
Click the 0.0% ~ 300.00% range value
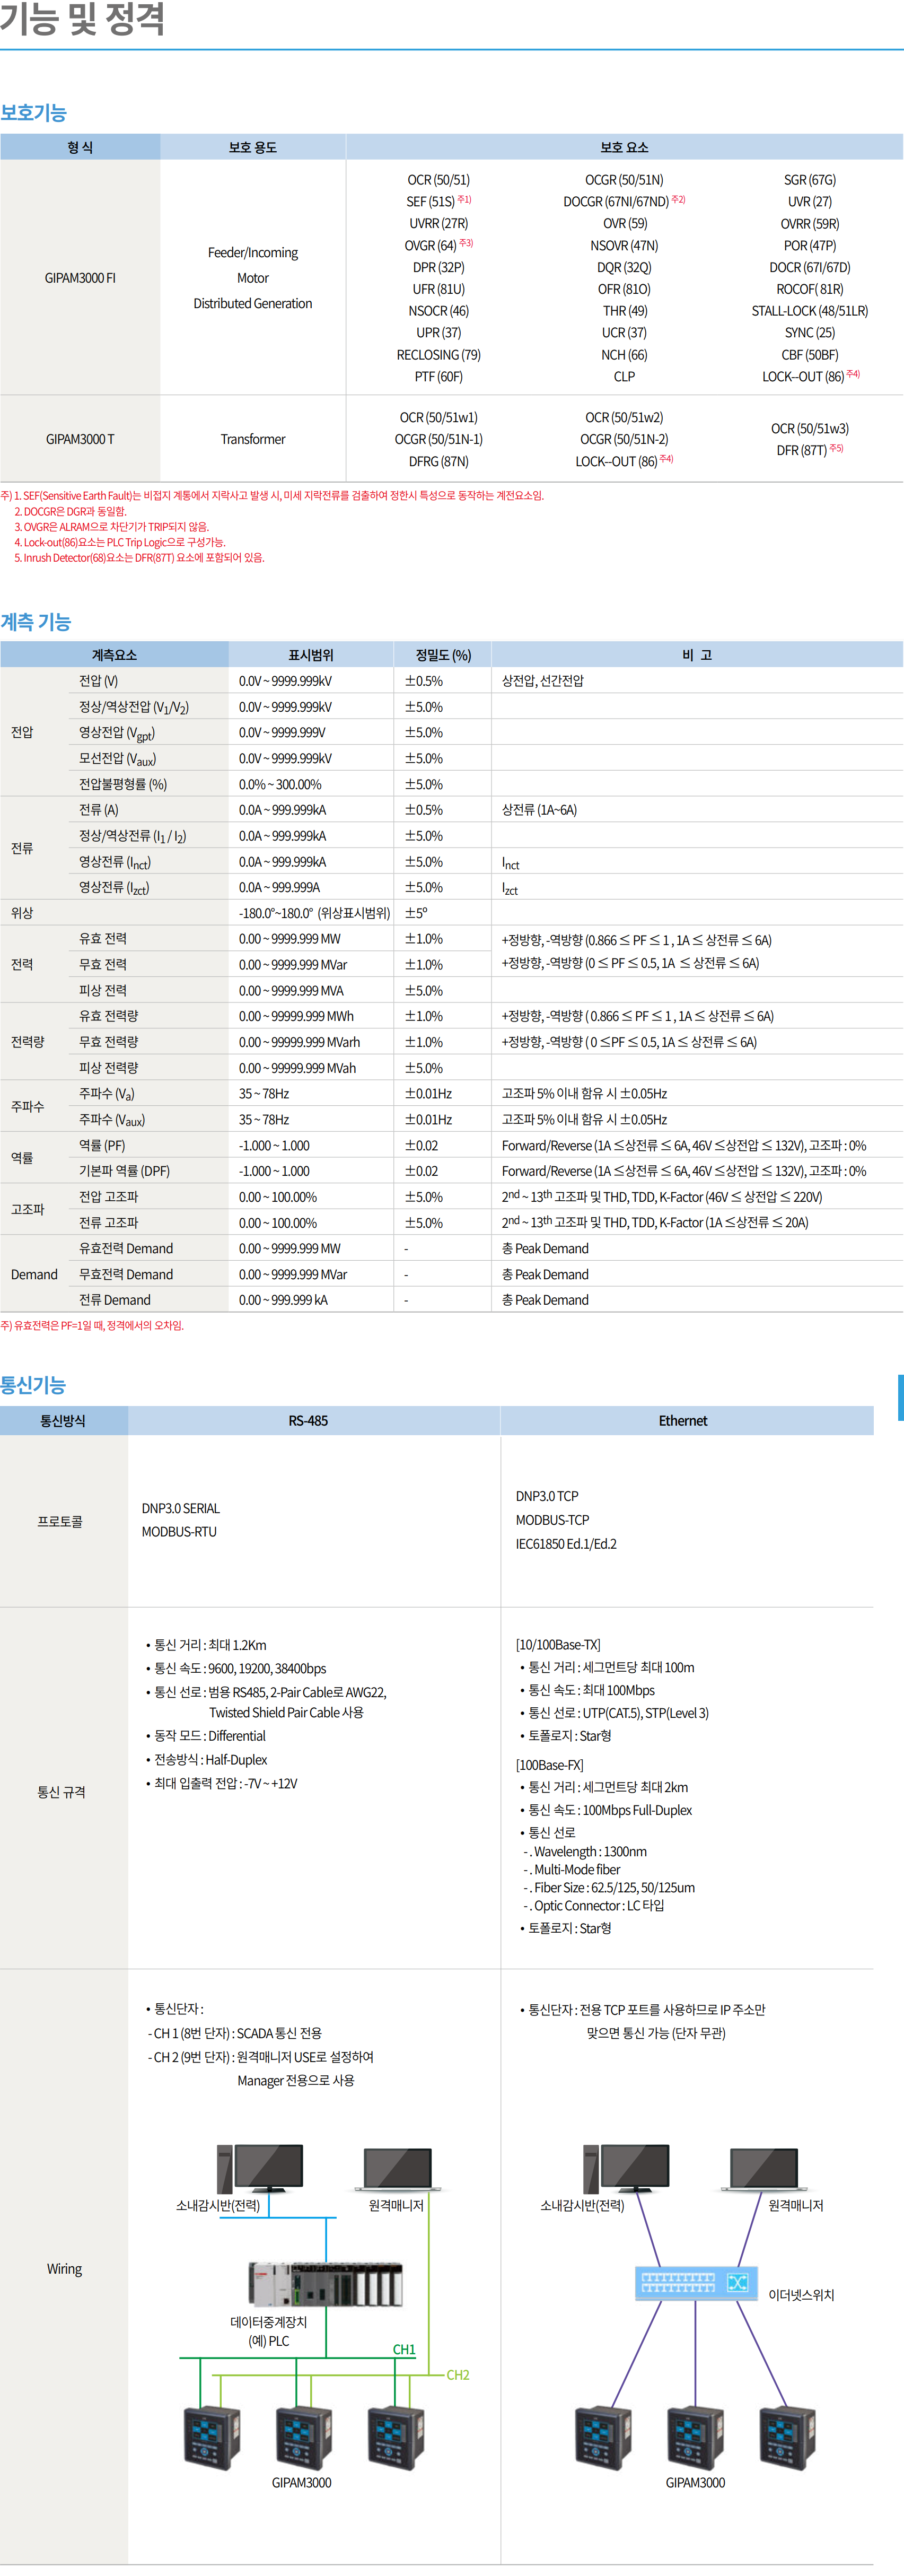click(280, 785)
